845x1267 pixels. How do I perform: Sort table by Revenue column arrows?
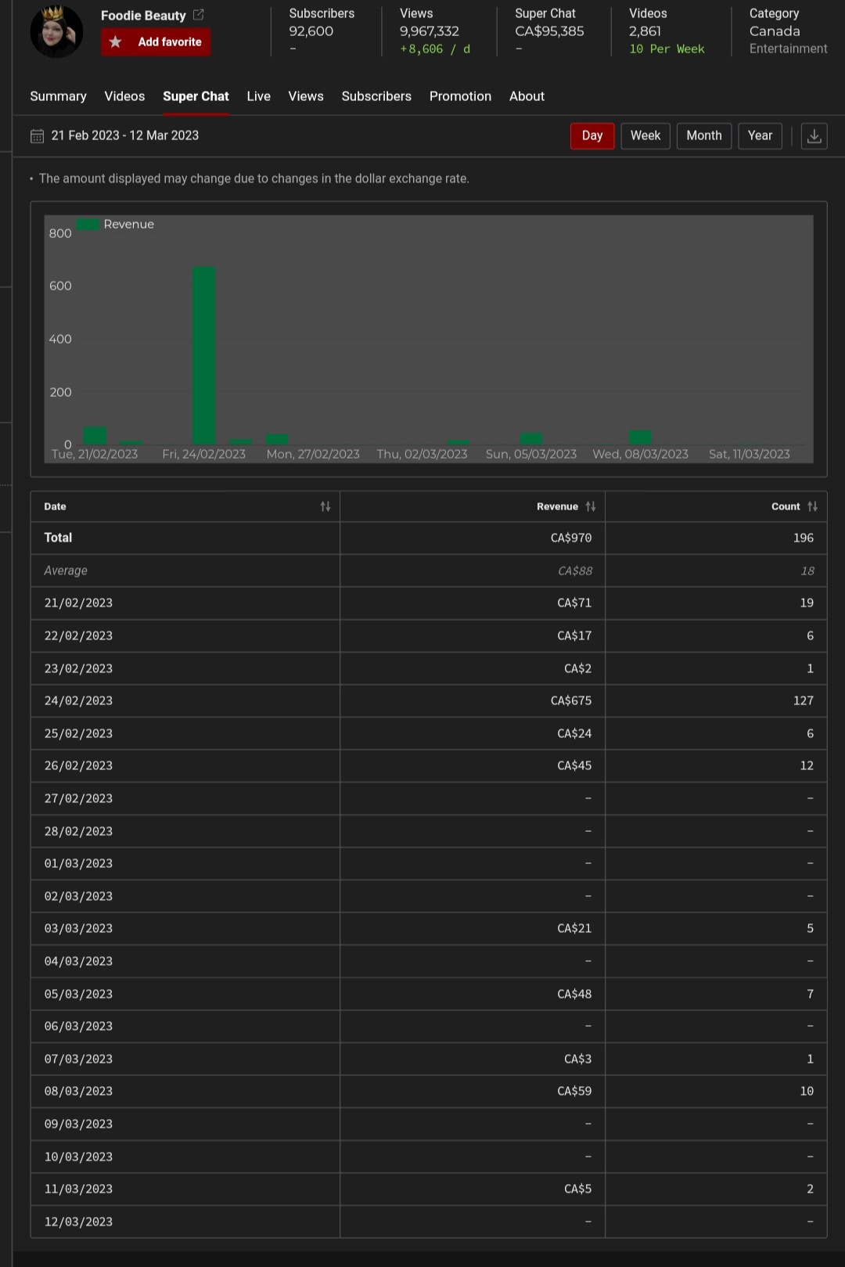(x=591, y=506)
